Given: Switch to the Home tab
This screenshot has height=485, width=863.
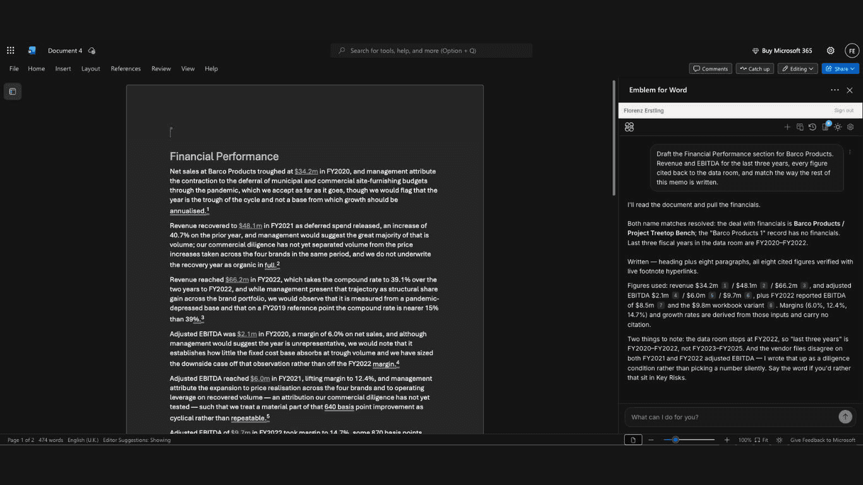Looking at the screenshot, I should point(37,69).
